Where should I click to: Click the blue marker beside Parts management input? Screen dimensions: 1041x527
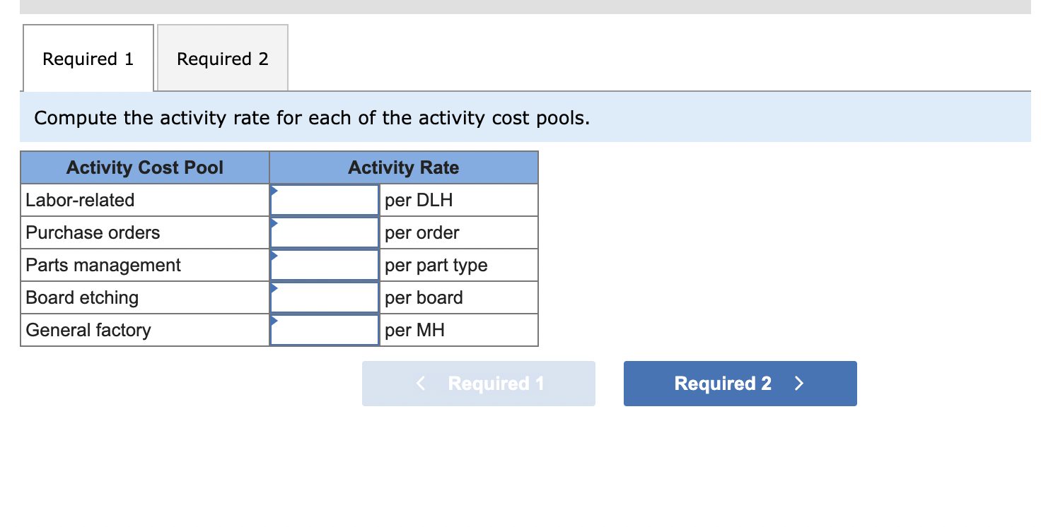coord(273,256)
